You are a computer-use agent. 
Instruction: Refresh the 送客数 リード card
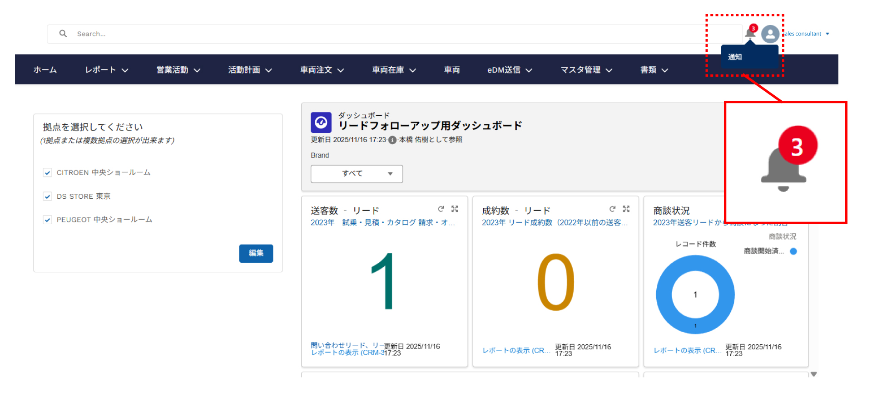pyautogui.click(x=441, y=209)
